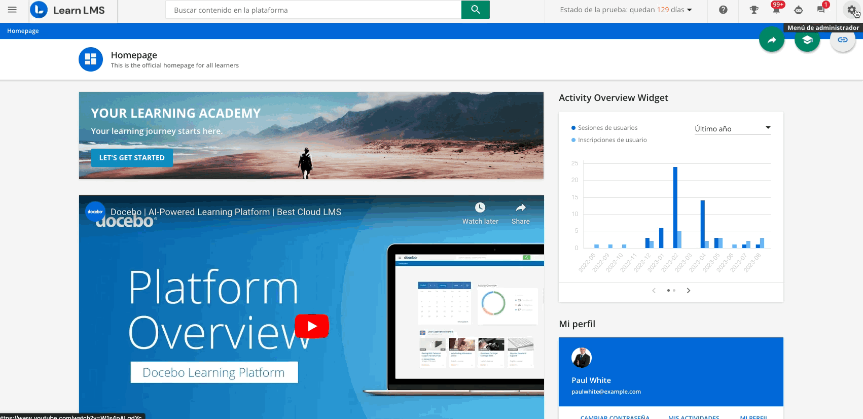This screenshot has height=419, width=863.
Task: Play the Platform Overview YouTube video
Action: 312,326
